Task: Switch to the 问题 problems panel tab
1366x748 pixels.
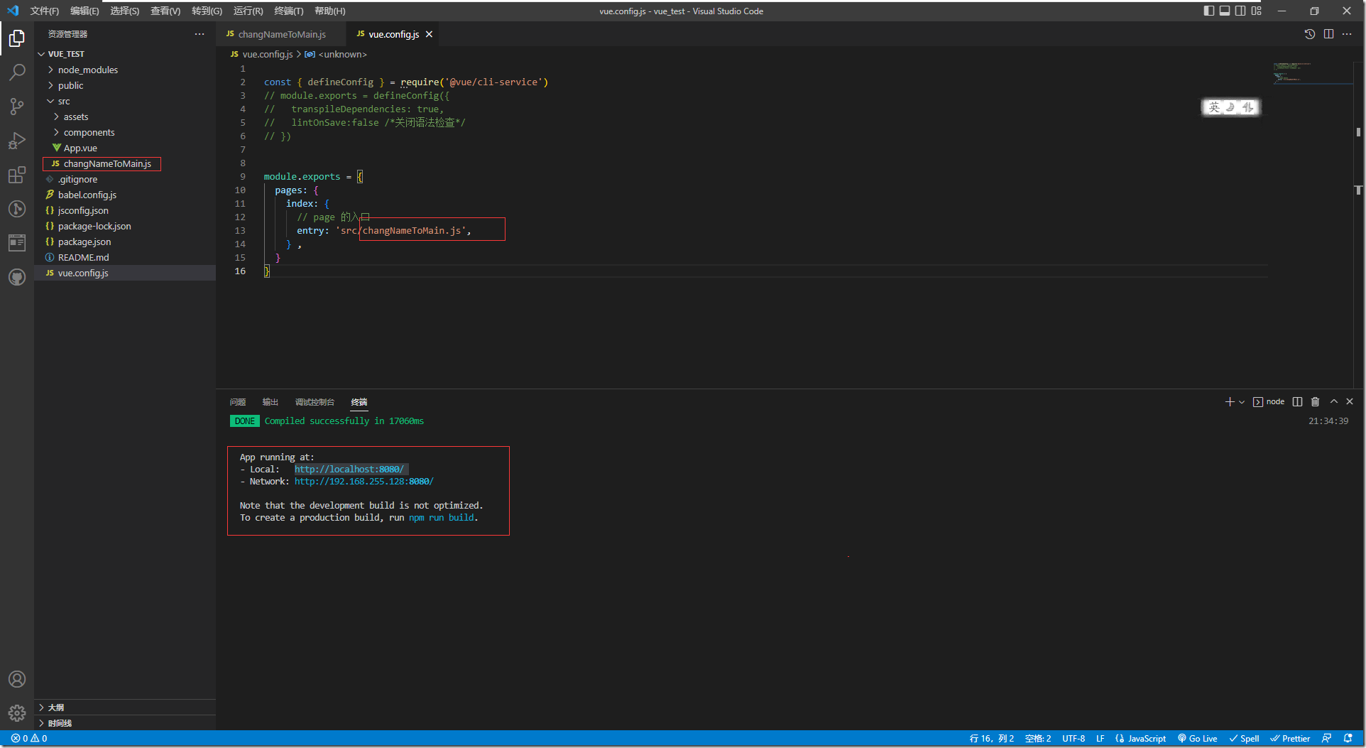Action: (238, 402)
